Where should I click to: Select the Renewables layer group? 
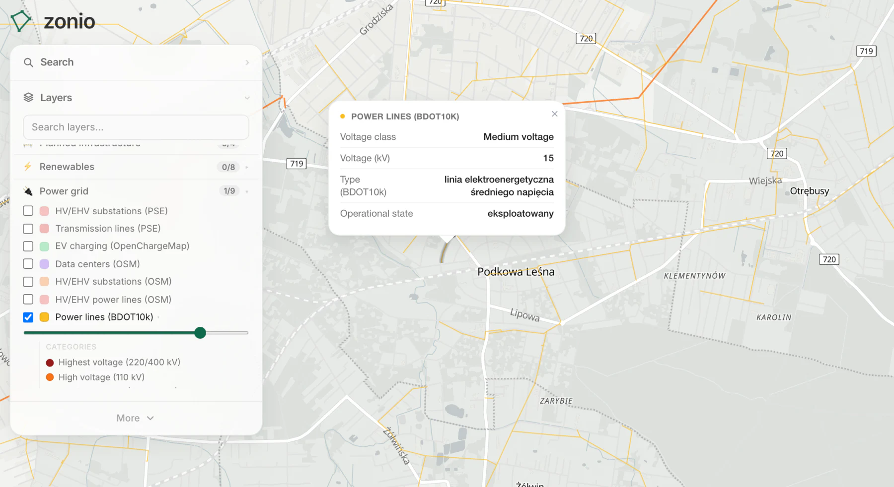click(x=136, y=167)
